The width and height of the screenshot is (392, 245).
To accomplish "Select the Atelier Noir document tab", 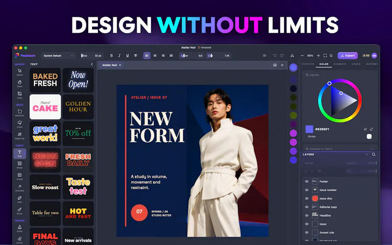I will click(111, 65).
